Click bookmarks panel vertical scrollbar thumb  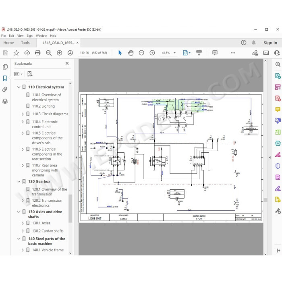click(x=70, y=208)
